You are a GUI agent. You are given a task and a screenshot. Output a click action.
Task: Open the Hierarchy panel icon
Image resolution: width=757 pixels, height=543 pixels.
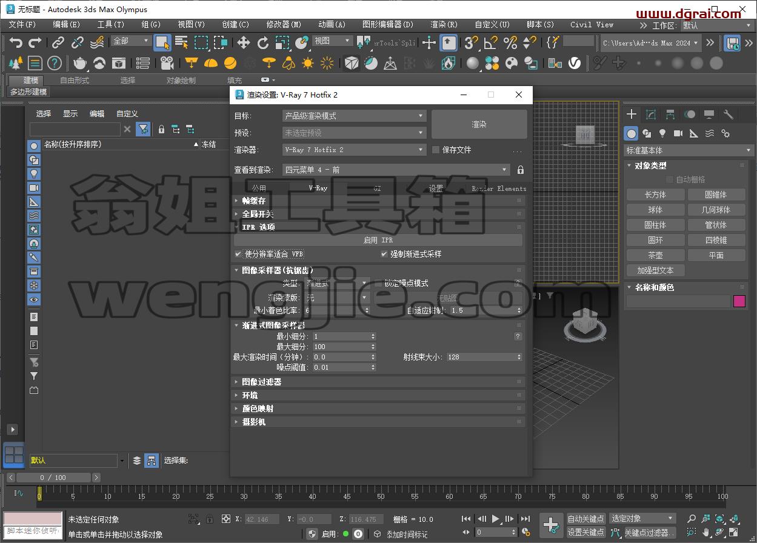point(670,115)
